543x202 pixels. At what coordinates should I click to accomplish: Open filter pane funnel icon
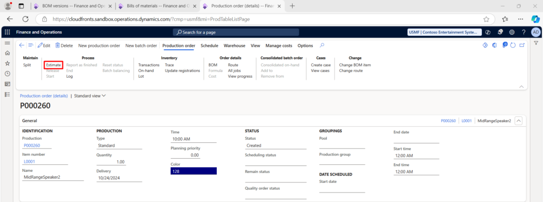pyautogui.click(x=536, y=43)
